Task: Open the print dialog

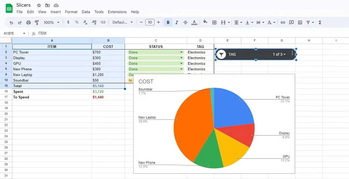Action: point(28,22)
